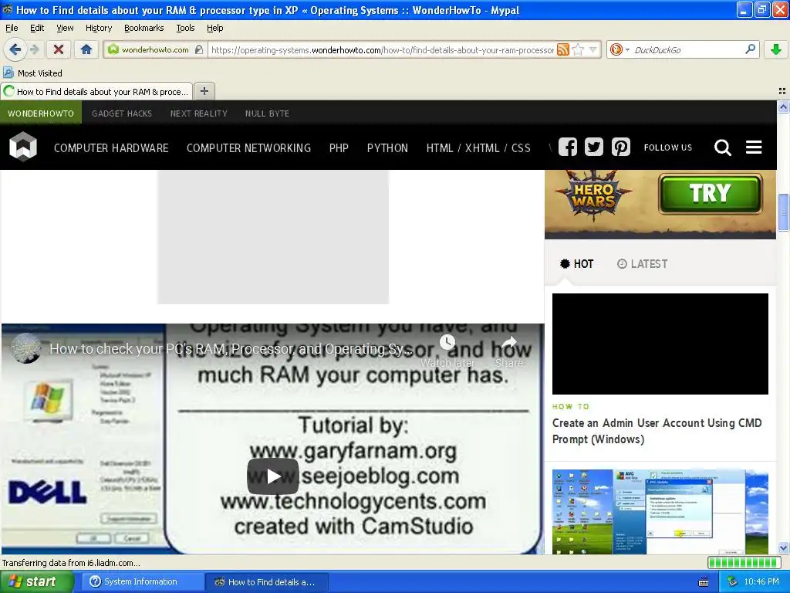This screenshot has height=593, width=790.
Task: Open the PHP category link
Action: 339,147
